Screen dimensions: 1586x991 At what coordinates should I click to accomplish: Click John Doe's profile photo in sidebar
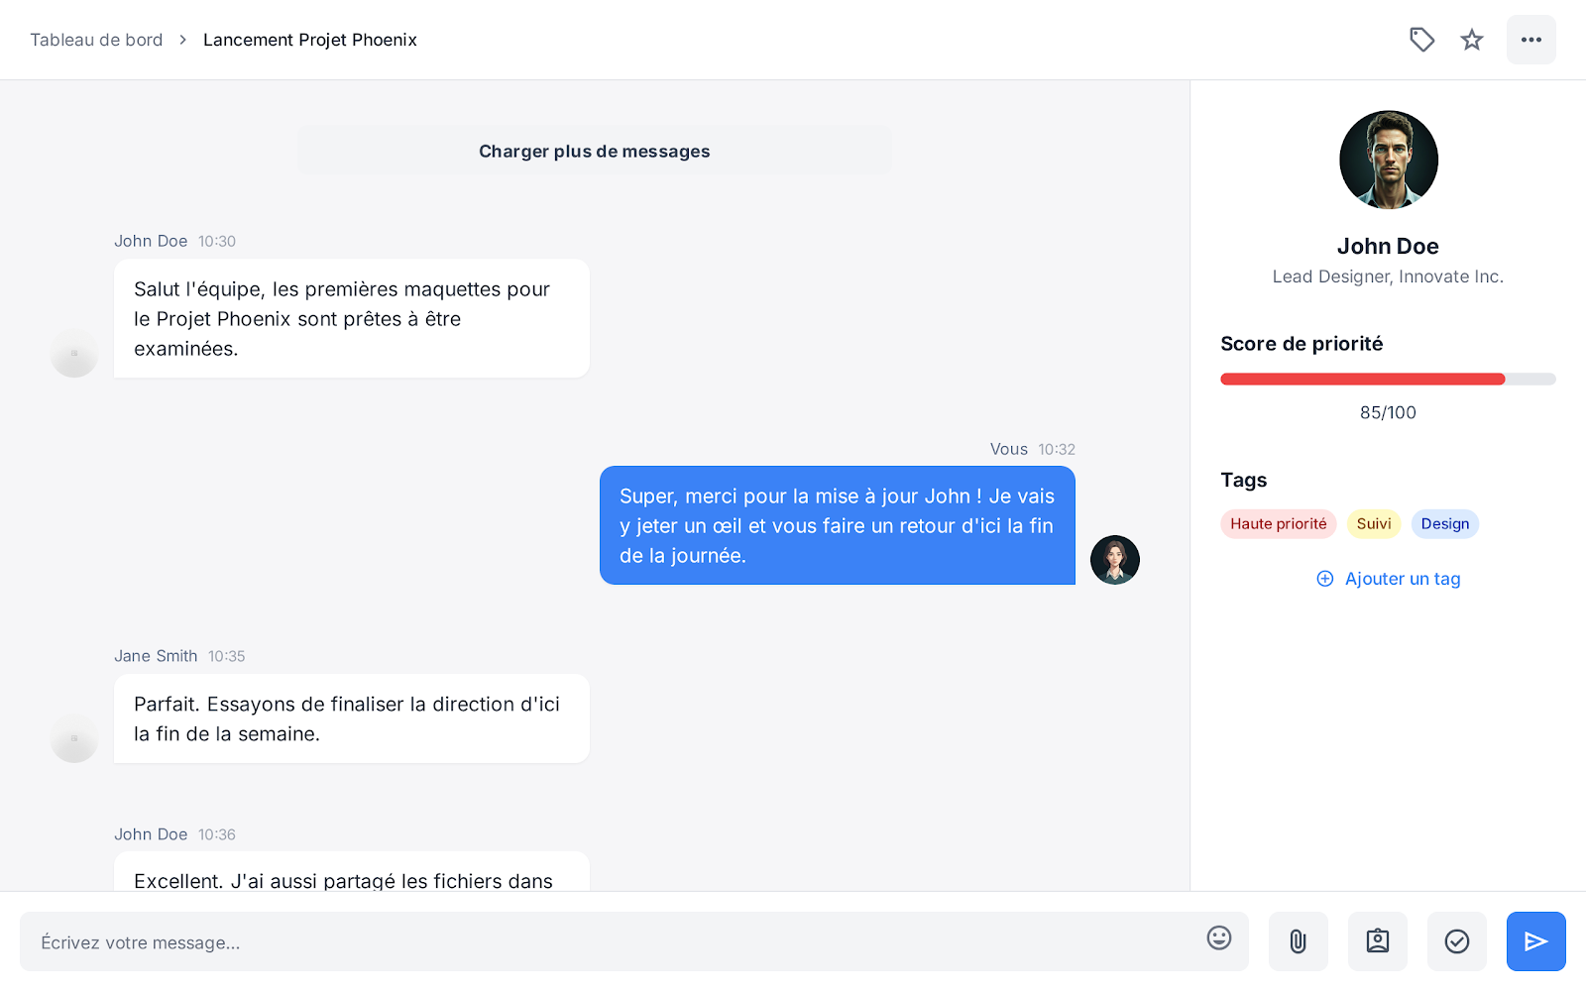[x=1389, y=160]
